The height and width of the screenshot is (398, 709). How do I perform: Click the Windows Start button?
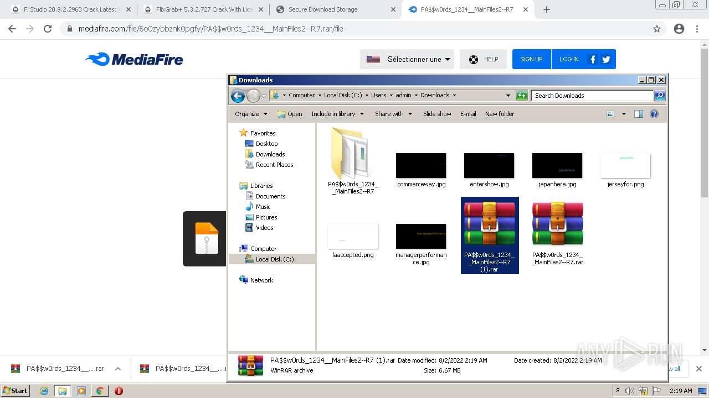pyautogui.click(x=15, y=391)
